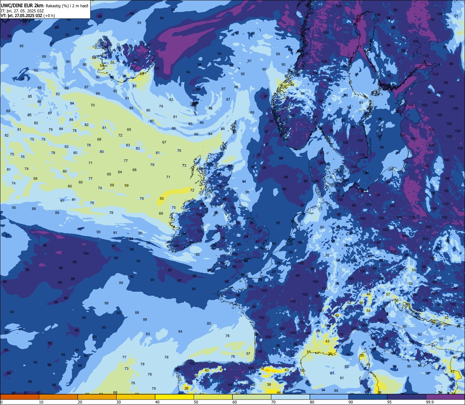Click the 50–60 pale yellow legend swatch

213,397
